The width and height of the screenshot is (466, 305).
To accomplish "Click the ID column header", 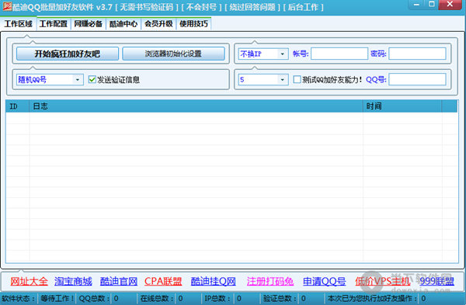I will (x=17, y=106).
